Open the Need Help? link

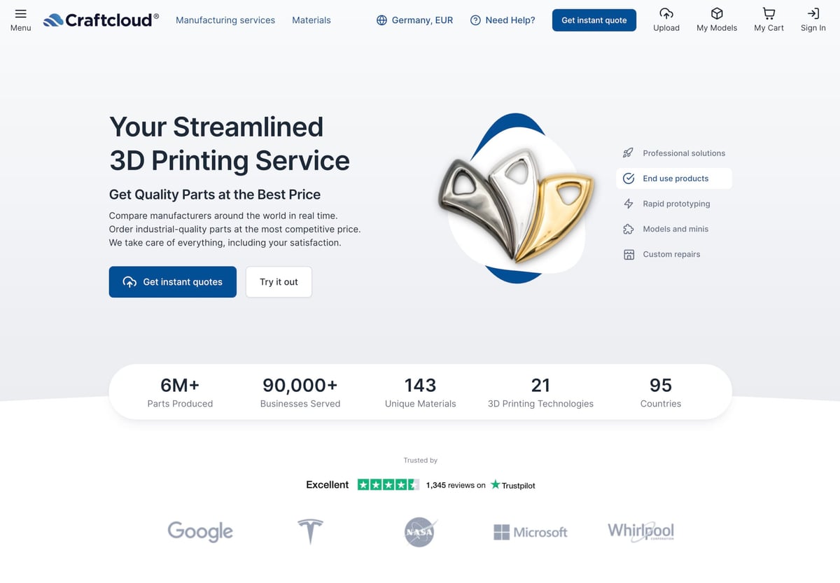tap(503, 20)
